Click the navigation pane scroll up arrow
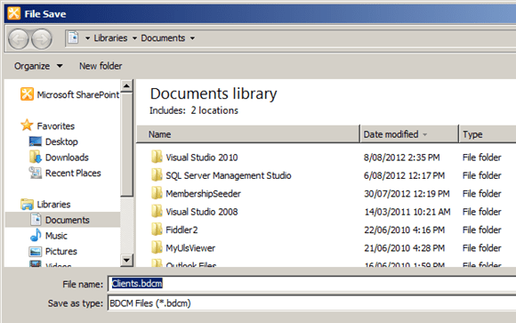This screenshot has height=323, width=516. click(x=126, y=86)
